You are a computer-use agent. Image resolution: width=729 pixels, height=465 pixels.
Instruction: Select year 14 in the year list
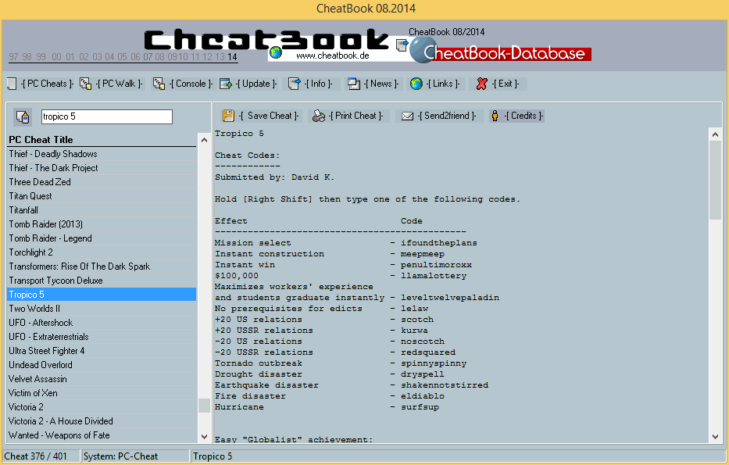pyautogui.click(x=233, y=57)
